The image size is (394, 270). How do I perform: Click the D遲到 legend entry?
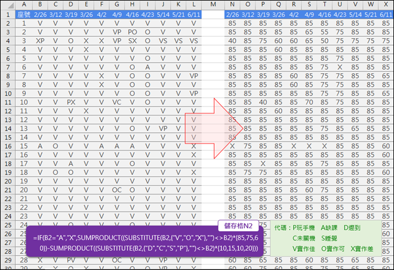[352, 228]
